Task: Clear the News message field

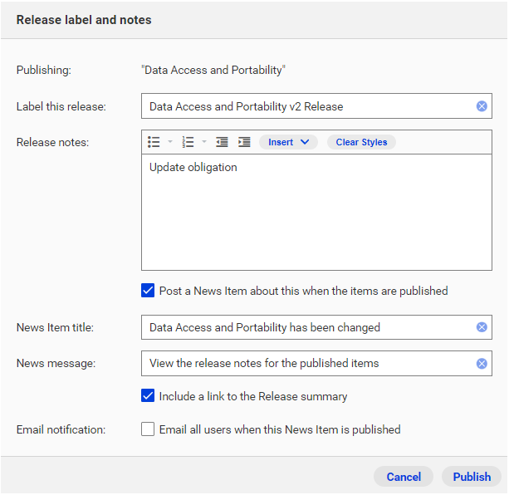Action: (x=482, y=364)
